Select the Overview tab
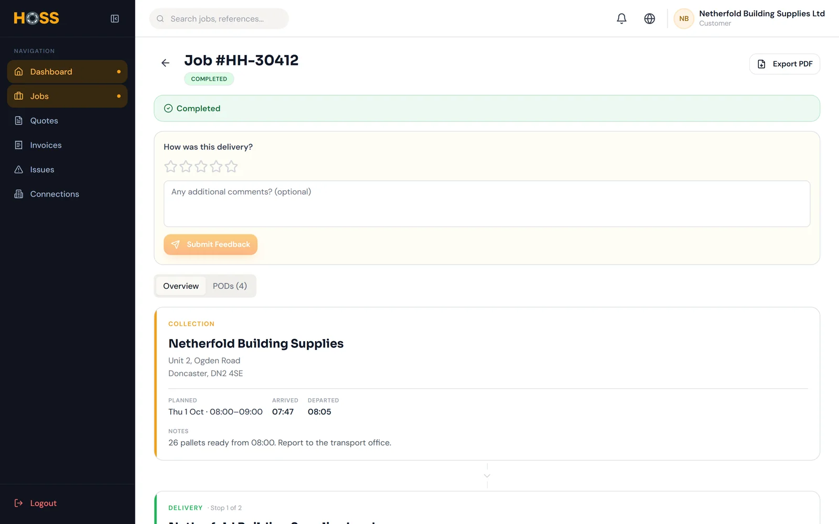 [181, 286]
